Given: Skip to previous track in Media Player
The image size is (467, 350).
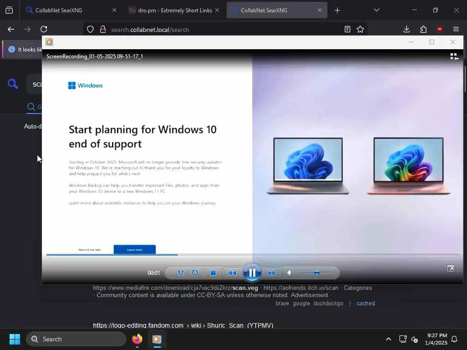Looking at the screenshot, I should (x=233, y=273).
